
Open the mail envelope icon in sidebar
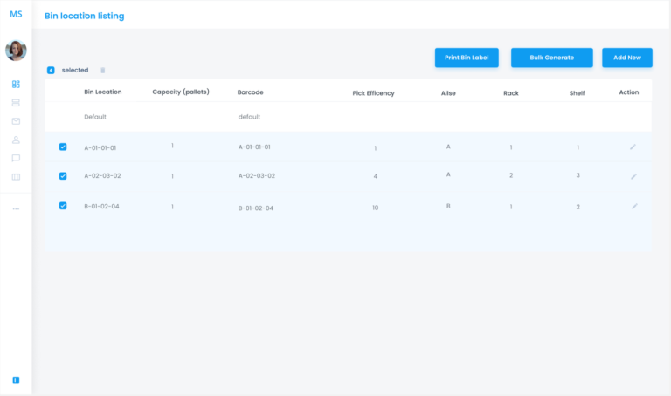(x=16, y=121)
